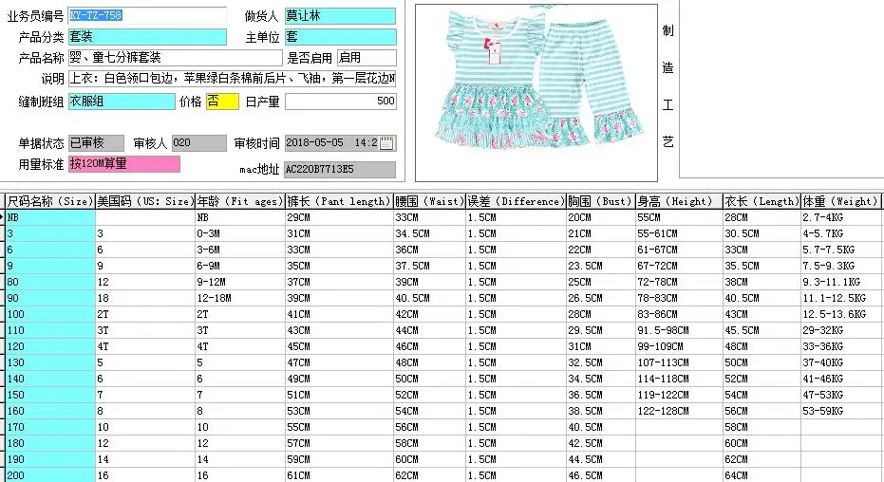Click weight cell 29-32KG
Viewport: 884px width, 482px height.
[840, 330]
